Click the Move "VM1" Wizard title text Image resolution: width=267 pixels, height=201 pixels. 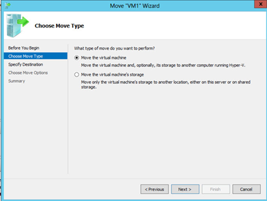tap(133, 5)
